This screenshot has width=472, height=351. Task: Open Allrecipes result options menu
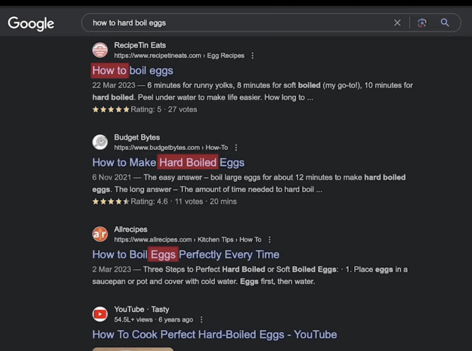pyautogui.click(x=269, y=240)
